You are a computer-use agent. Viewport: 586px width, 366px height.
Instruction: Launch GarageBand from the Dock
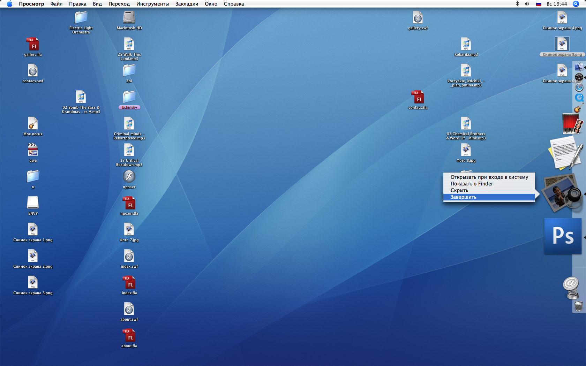tap(579, 108)
